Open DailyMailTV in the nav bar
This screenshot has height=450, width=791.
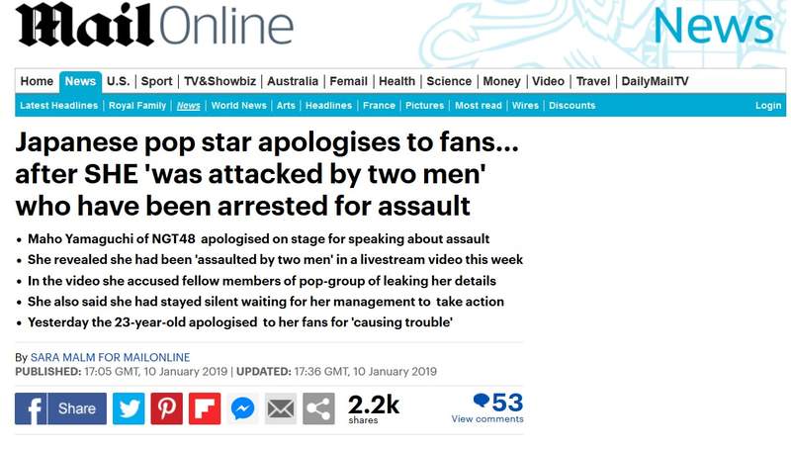655,81
